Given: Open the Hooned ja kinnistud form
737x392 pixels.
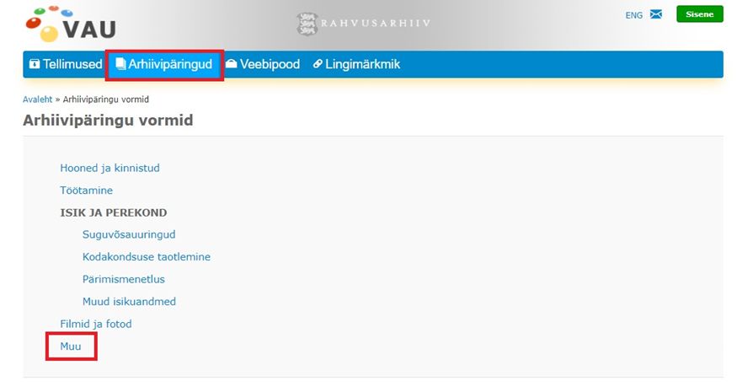Looking at the screenshot, I should click(x=109, y=168).
